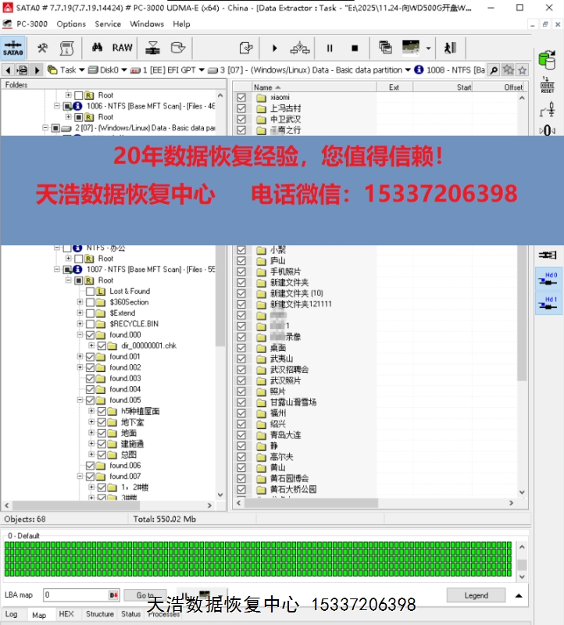564x625 pixels.
Task: Click the wrench and hammer utilities icon
Action: pyautogui.click(x=43, y=48)
